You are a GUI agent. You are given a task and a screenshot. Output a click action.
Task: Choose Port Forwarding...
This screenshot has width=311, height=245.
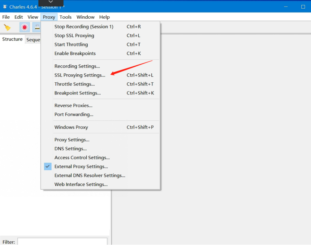100,114
